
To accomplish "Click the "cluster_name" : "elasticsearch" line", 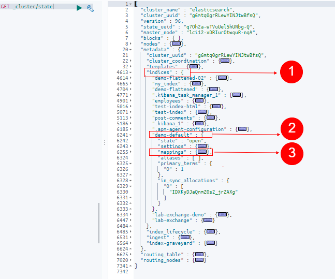I will tap(187, 10).
